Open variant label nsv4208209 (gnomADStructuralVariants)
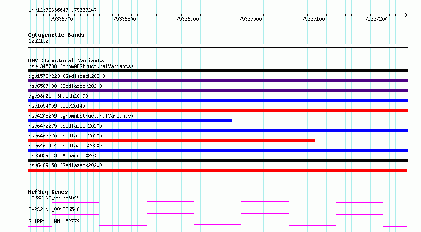421x232 pixels. (81, 116)
